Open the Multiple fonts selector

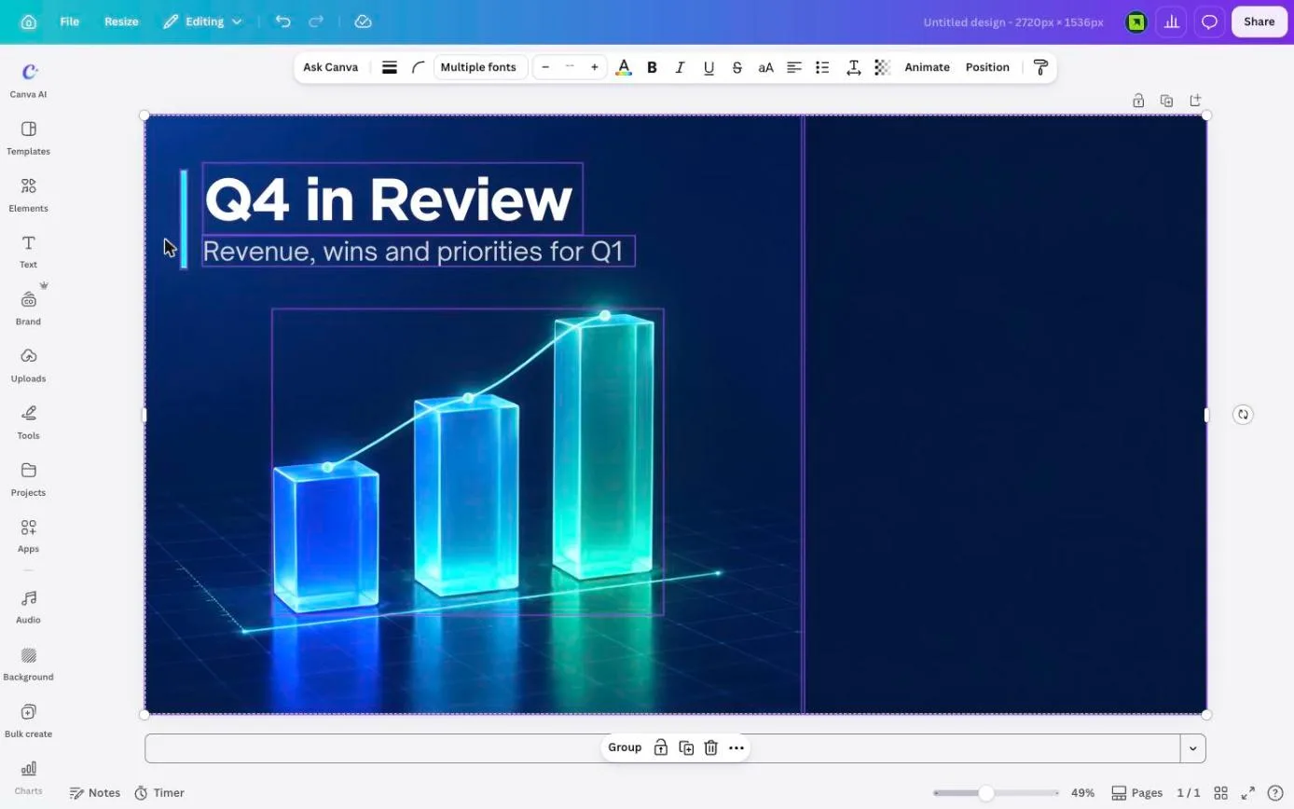point(478,67)
